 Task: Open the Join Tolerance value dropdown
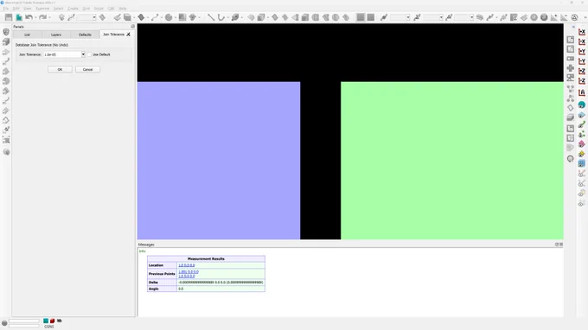(83, 54)
